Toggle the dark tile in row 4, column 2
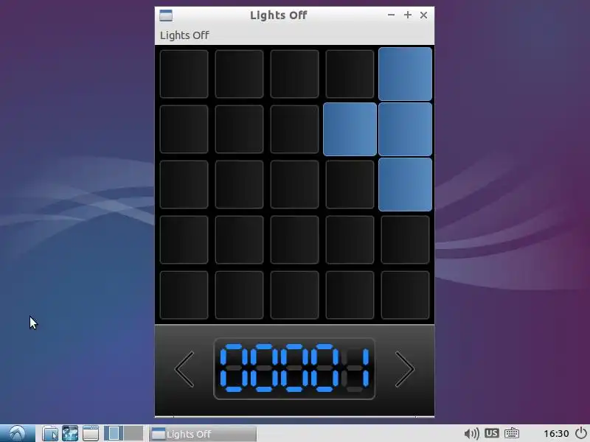Viewport: 590px width, 442px height. [239, 240]
